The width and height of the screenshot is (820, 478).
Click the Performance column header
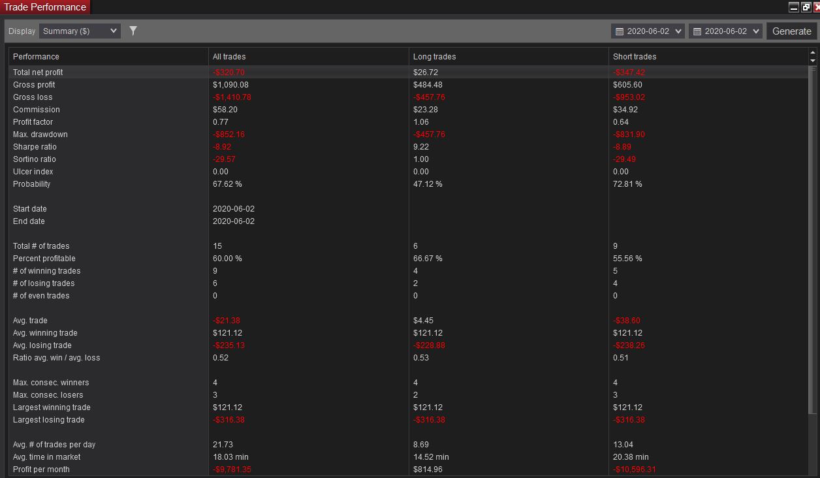point(36,57)
